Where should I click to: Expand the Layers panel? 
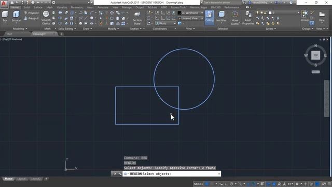click(x=271, y=29)
